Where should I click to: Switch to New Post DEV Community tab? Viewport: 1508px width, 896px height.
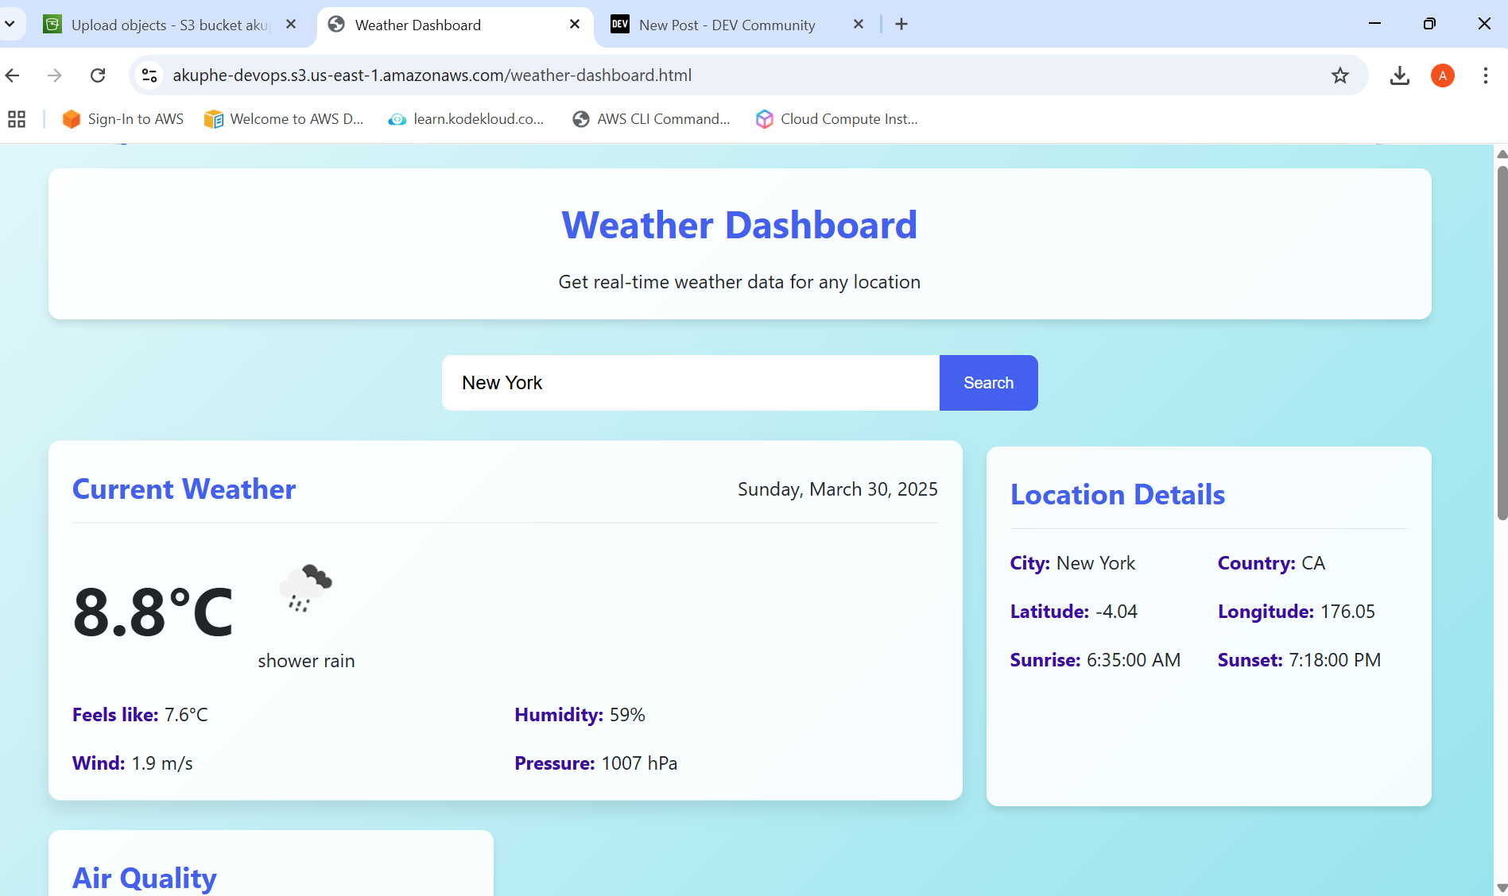click(727, 25)
